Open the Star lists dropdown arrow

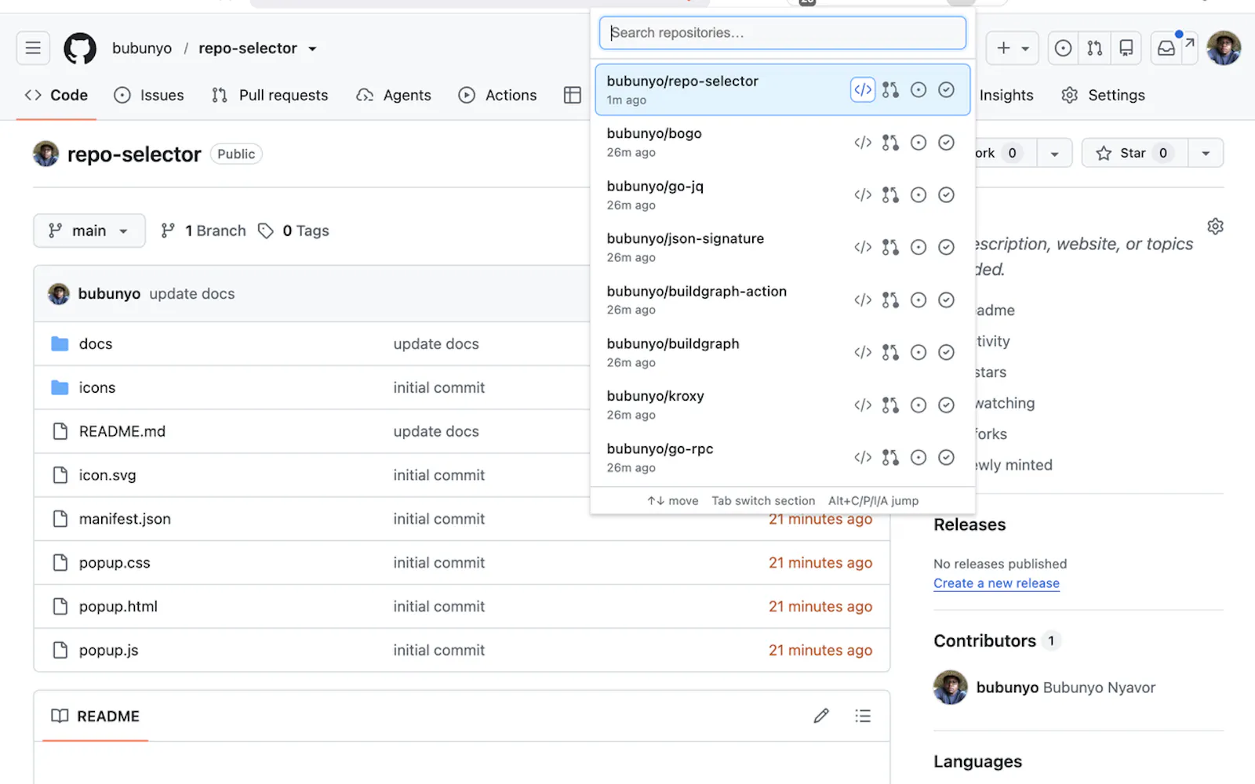1206,153
